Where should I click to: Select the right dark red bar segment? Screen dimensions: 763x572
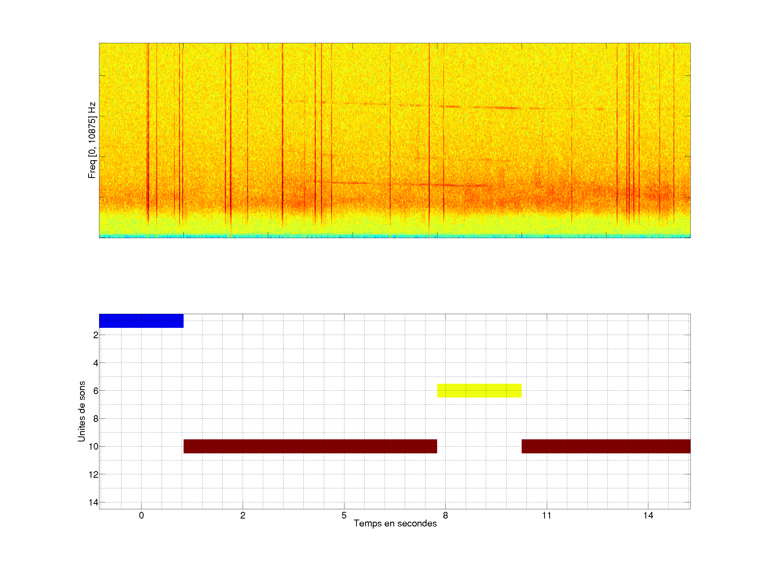(x=606, y=446)
